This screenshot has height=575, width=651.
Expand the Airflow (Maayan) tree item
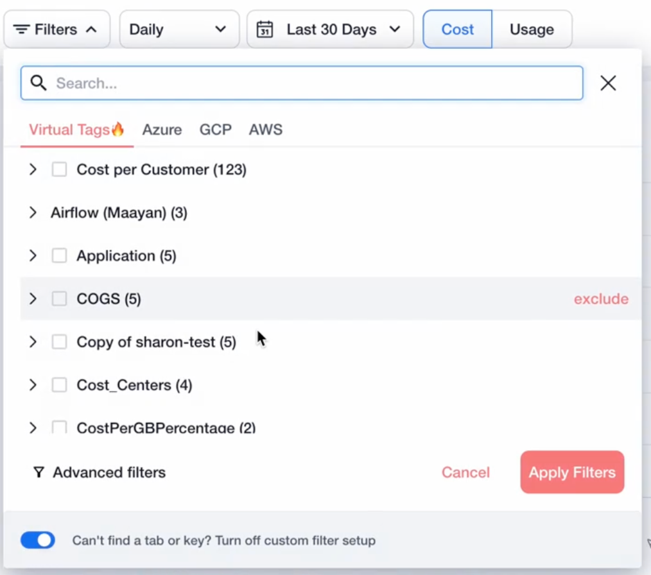[x=33, y=212]
